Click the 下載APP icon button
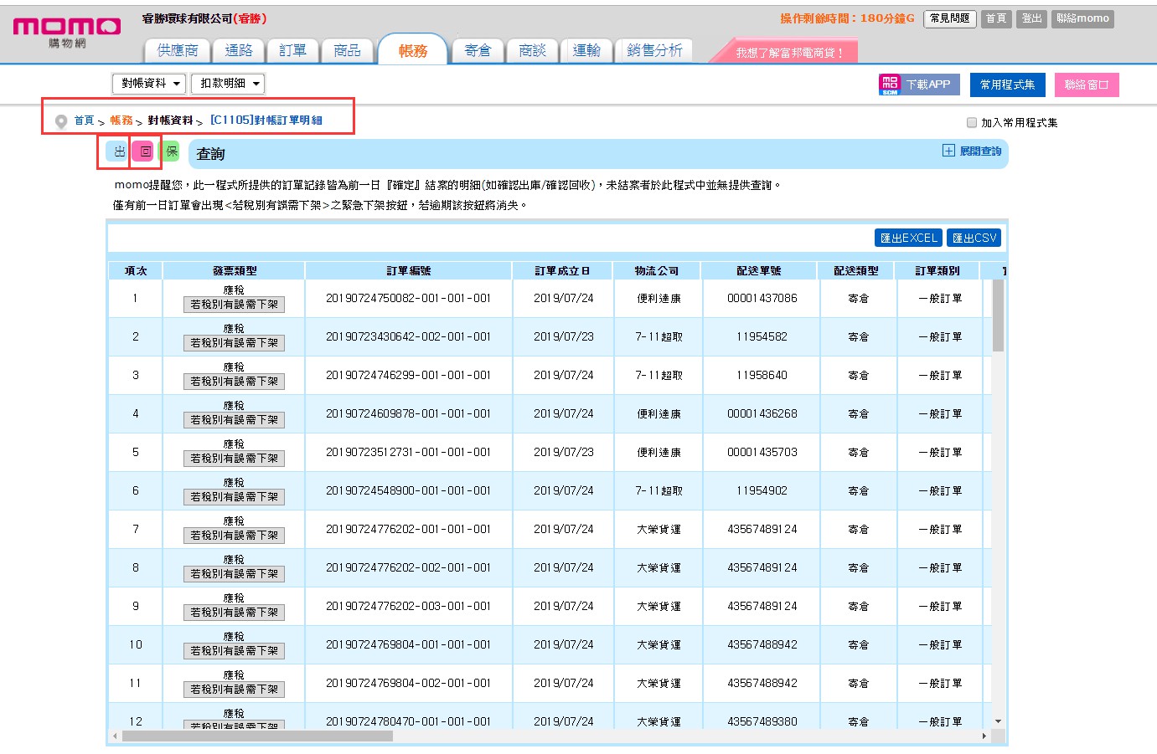1157x754 pixels. 918,85
